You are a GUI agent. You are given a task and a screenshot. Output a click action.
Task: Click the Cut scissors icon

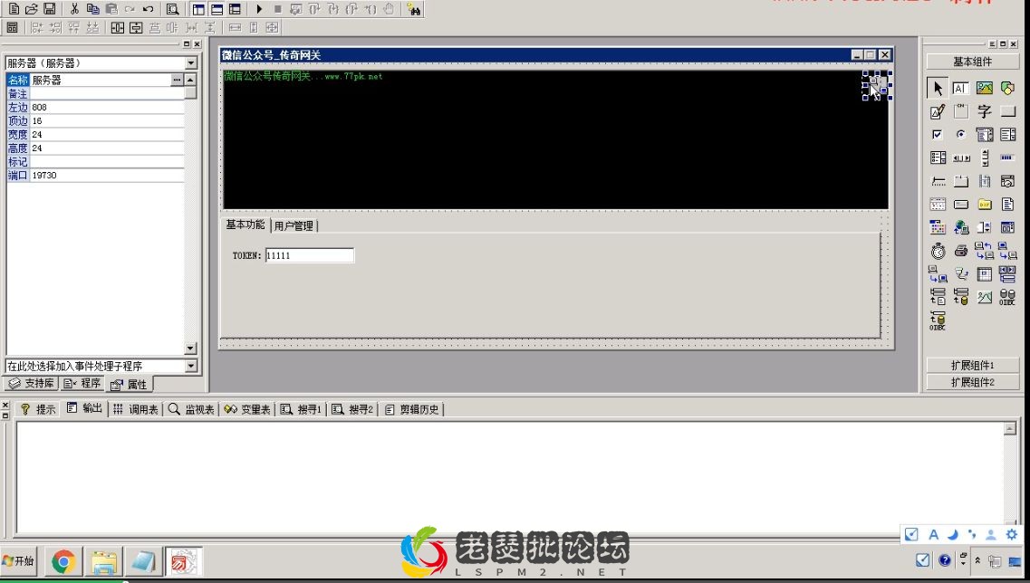point(74,9)
